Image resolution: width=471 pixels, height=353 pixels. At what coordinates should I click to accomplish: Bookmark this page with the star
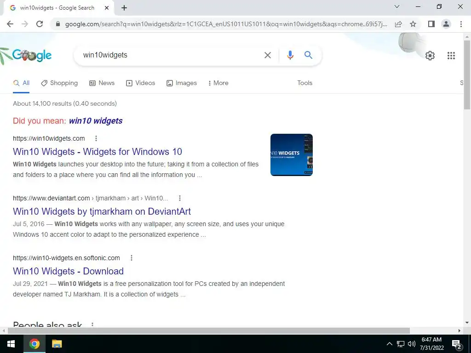click(413, 24)
